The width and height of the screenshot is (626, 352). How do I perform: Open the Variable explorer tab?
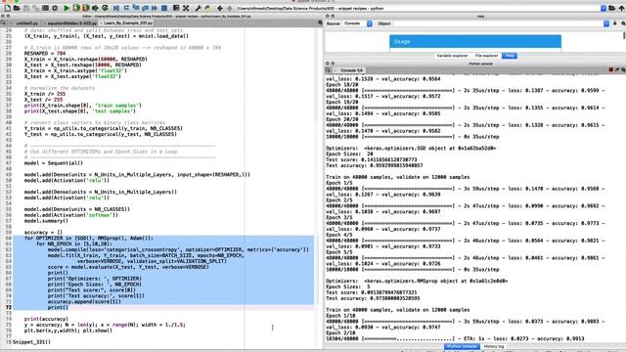(452, 56)
